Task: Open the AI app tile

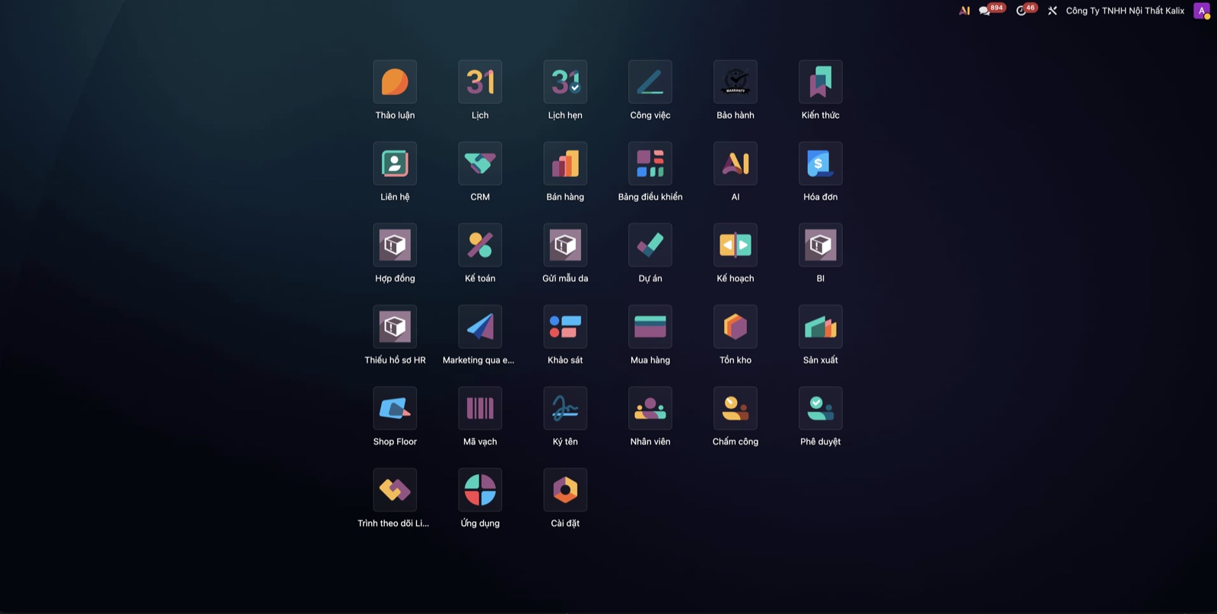Action: click(x=736, y=163)
